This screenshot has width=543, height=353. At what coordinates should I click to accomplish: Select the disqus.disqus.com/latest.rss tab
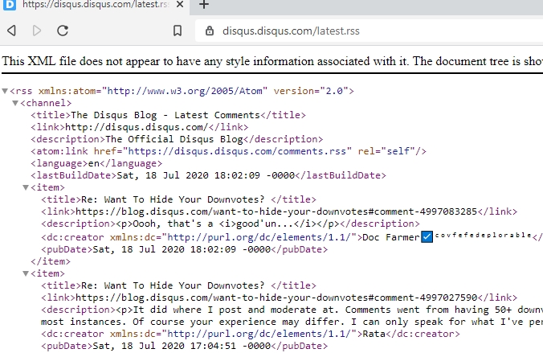(95, 5)
